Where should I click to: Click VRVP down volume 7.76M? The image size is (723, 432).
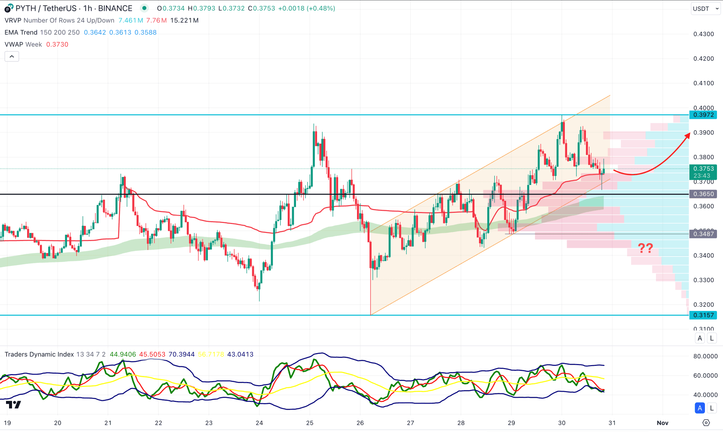(x=156, y=20)
